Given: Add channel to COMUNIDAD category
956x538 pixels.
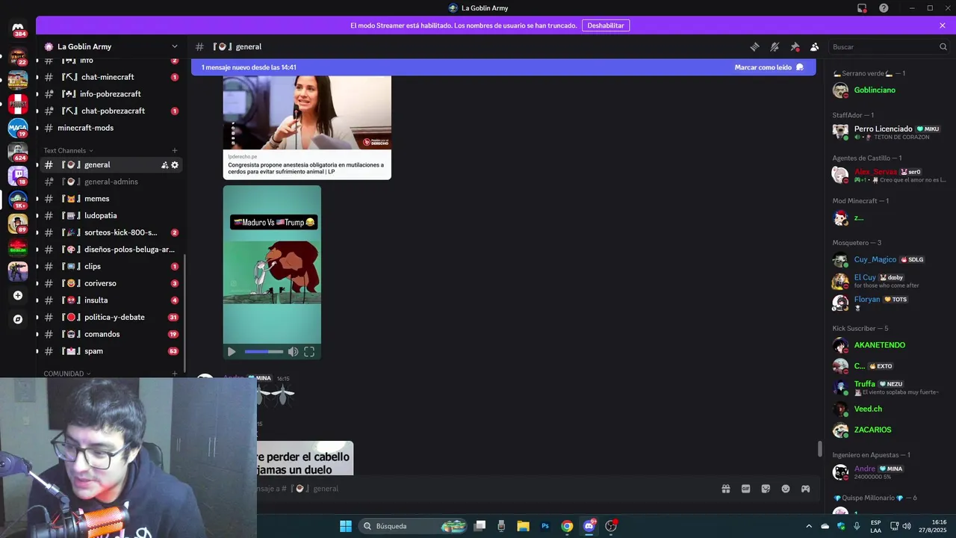Looking at the screenshot, I should tap(175, 374).
